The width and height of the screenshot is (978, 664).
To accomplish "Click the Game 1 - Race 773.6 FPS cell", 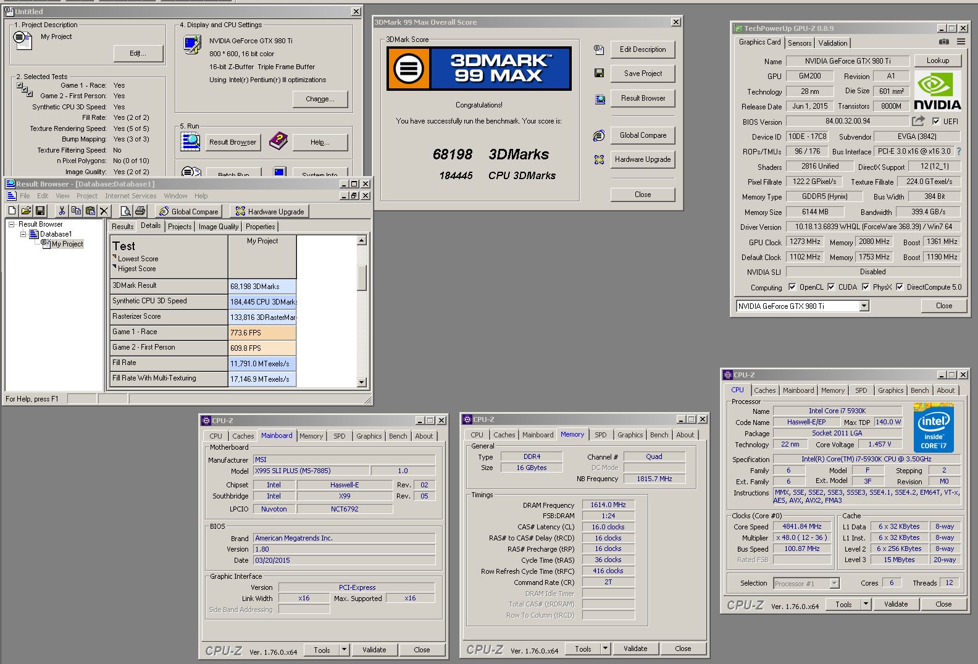I will click(x=262, y=332).
